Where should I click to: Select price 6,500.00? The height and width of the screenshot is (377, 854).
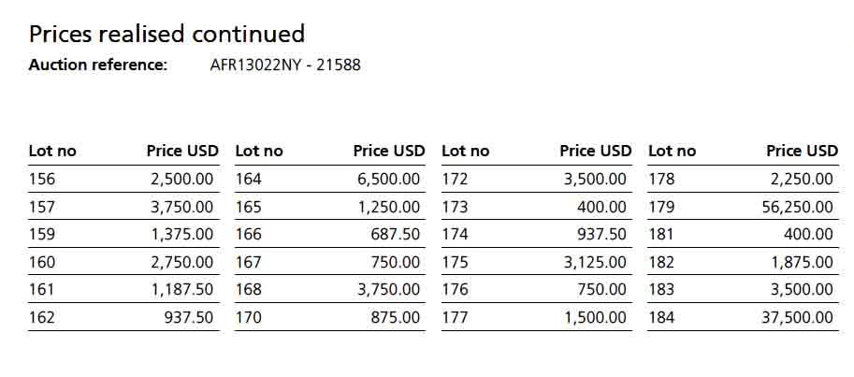pyautogui.click(x=389, y=180)
